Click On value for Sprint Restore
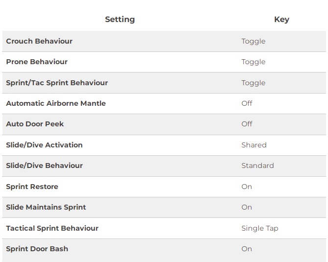Viewport: 328px width, 262px height. pyautogui.click(x=247, y=187)
